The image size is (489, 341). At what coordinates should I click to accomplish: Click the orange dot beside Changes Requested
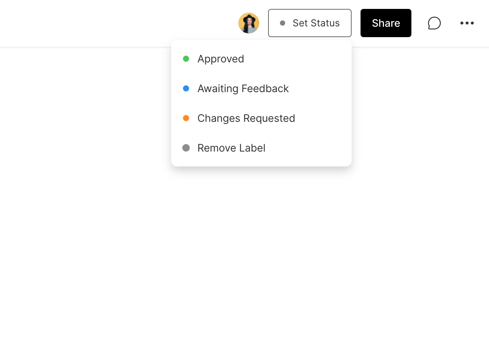pos(186,118)
